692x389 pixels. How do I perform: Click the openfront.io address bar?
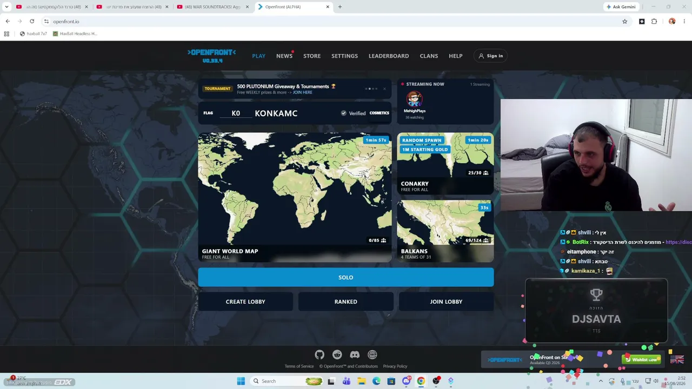(330, 21)
